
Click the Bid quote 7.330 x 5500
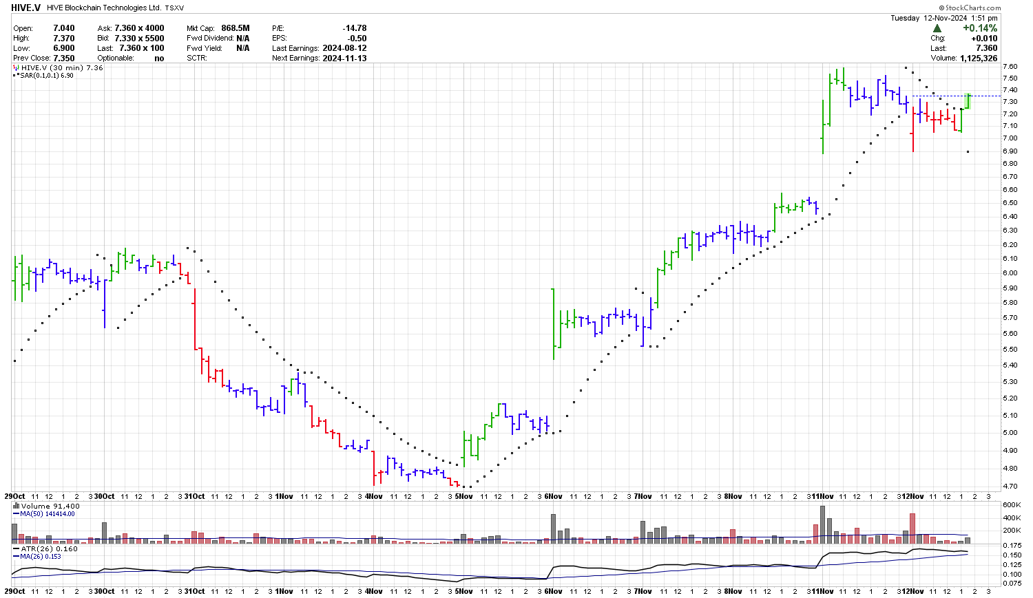coord(140,39)
